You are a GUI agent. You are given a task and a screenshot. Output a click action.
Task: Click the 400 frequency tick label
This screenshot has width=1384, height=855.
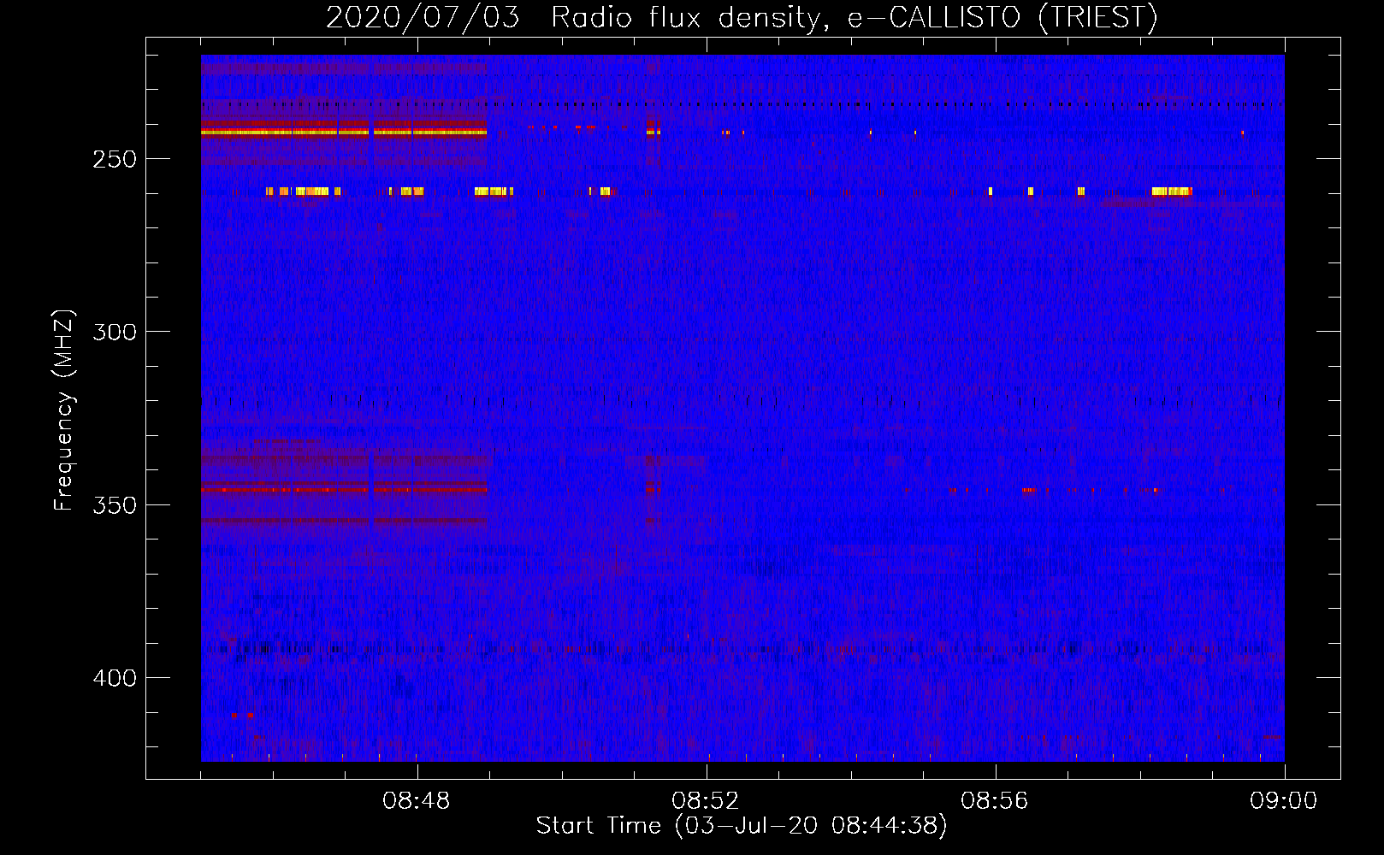point(115,678)
